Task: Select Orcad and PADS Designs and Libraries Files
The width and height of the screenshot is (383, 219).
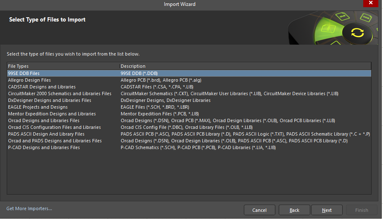Action: 55,141
